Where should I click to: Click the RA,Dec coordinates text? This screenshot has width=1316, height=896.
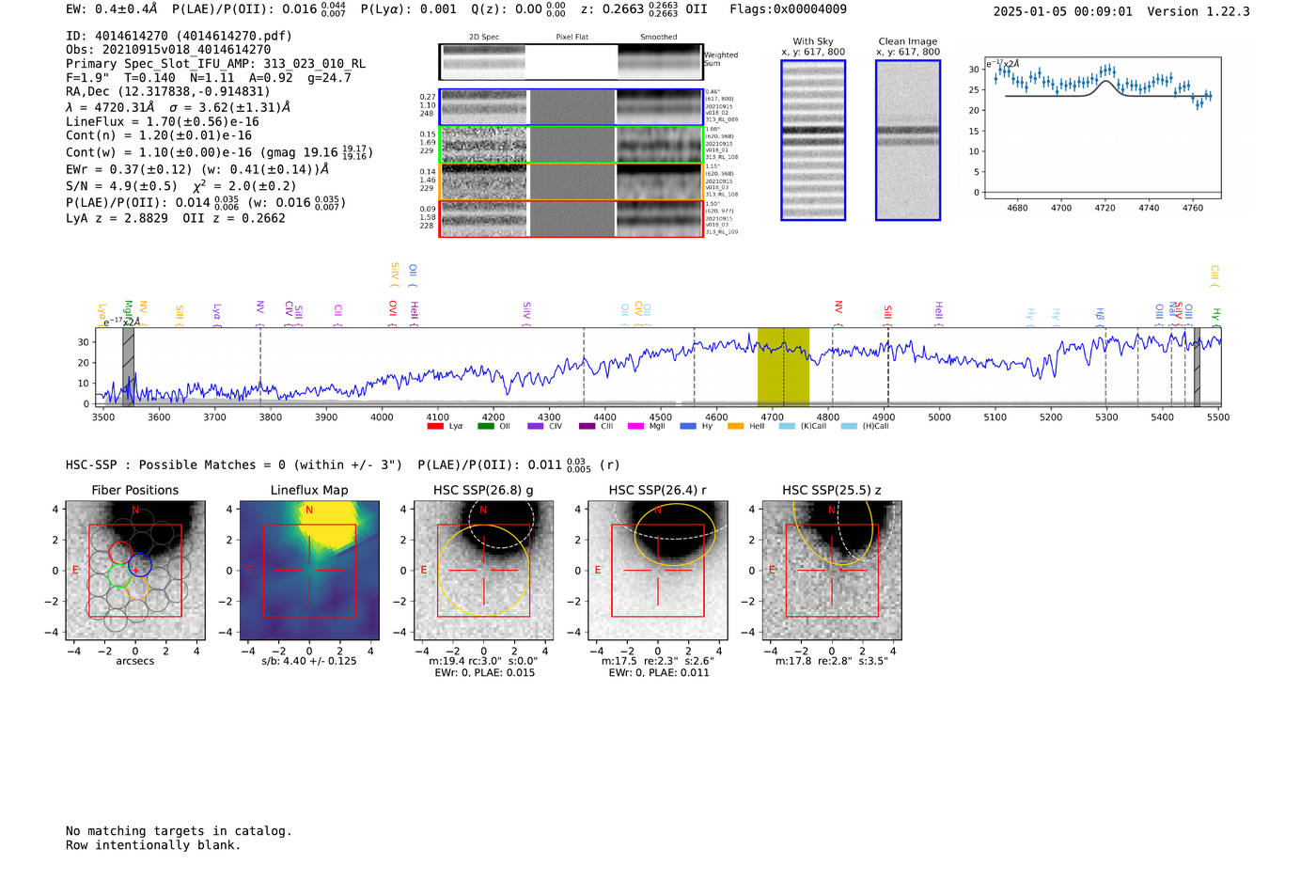168,91
